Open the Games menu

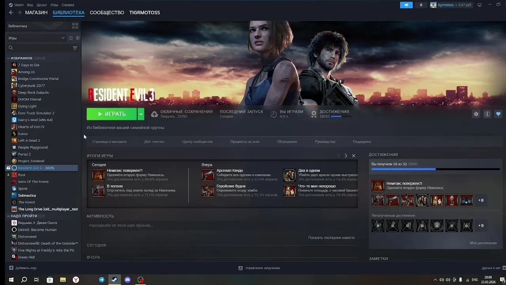pyautogui.click(x=54, y=5)
